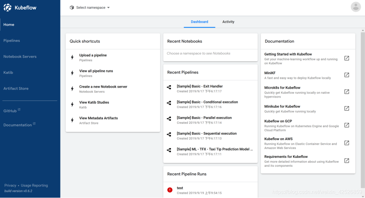Open the user account avatar
This screenshot has width=365, height=198.
[356, 7]
